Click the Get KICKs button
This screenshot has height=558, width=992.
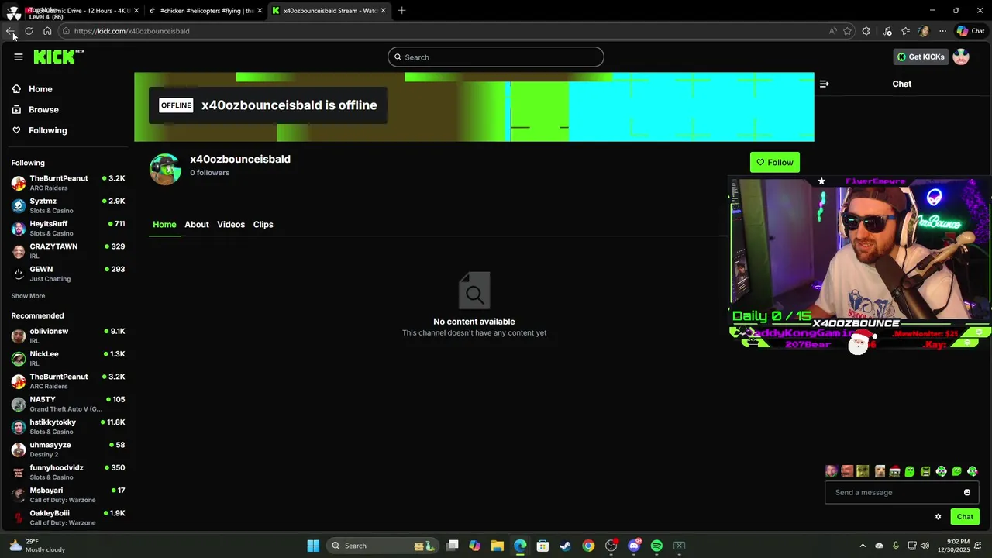coord(921,57)
